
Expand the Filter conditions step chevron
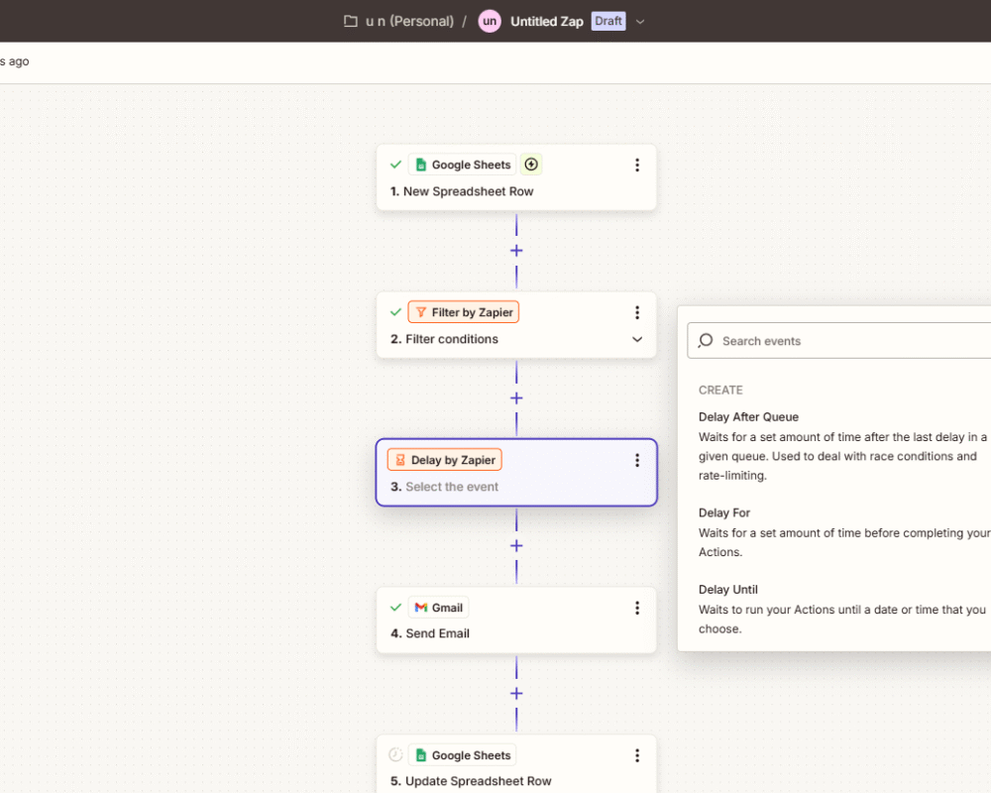637,340
